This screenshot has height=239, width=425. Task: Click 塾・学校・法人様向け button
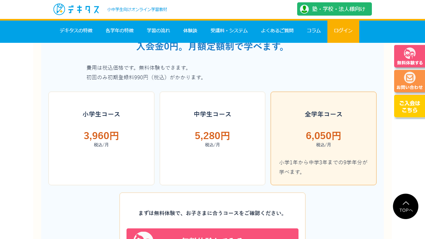(334, 9)
